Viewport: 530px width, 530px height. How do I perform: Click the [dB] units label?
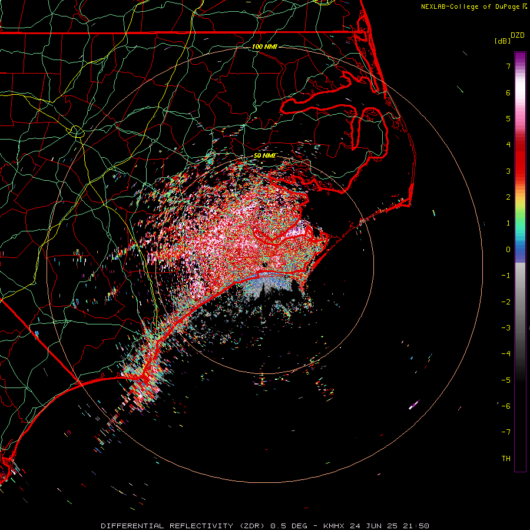503,41
